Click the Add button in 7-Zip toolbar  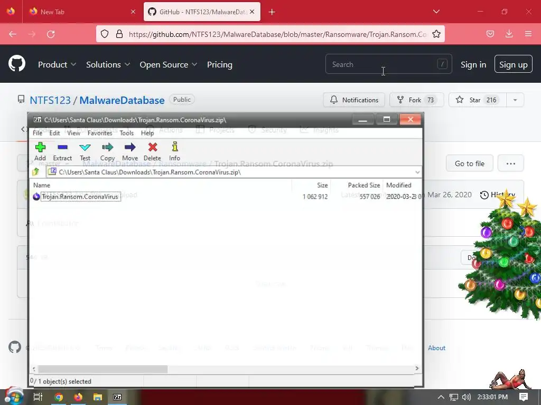(x=40, y=151)
